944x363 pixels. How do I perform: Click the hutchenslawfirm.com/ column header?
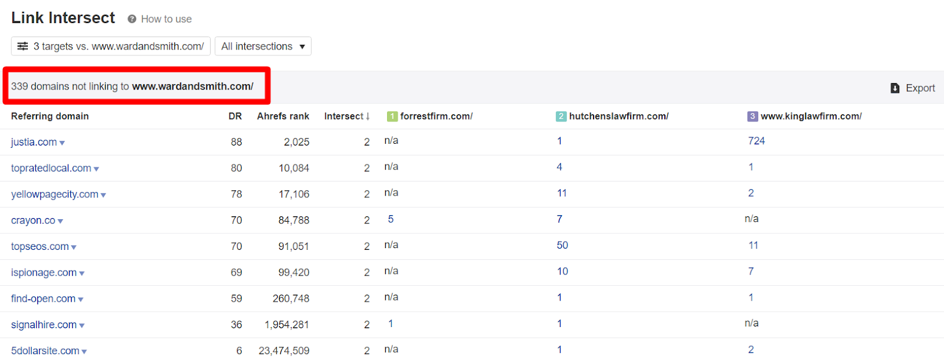(619, 116)
